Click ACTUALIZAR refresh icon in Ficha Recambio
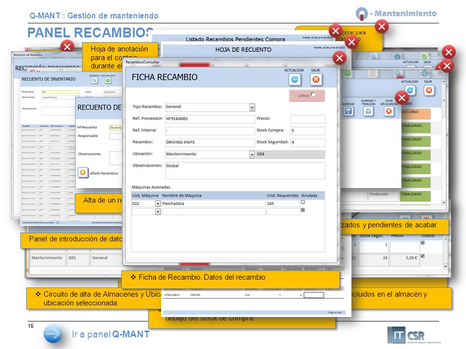The height and width of the screenshot is (349, 466). 295,79
